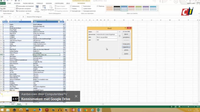Click the Titel input field in the dialog
Image resolution: width=200 pixels, height=112 pixels.
pyautogui.click(x=107, y=37)
